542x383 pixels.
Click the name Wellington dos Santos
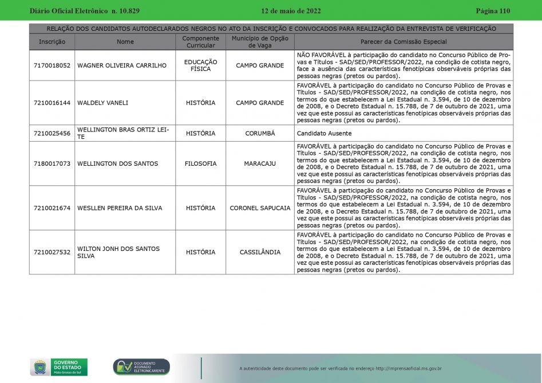[x=117, y=163]
